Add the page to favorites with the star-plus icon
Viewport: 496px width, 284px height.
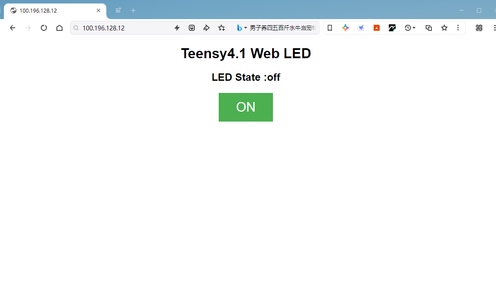coord(221,28)
